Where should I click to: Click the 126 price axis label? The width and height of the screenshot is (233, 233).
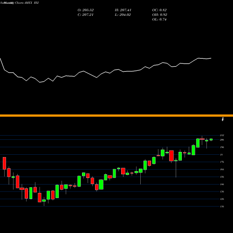222,199
